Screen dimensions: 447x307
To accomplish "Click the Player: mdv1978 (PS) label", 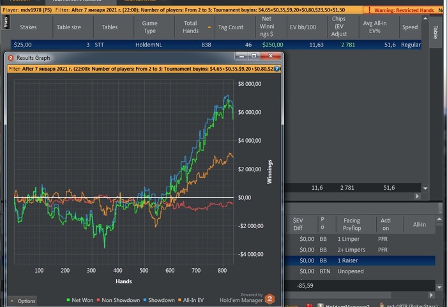I will pos(27,10).
